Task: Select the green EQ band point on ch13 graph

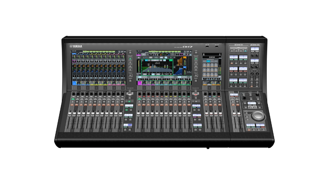Action: pyautogui.click(x=167, y=67)
